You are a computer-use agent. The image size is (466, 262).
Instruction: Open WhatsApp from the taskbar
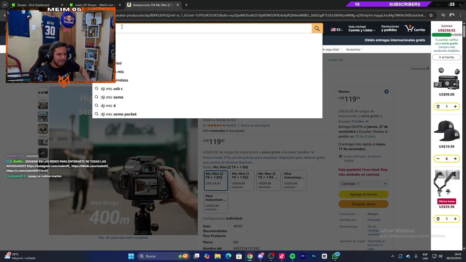[335, 256]
